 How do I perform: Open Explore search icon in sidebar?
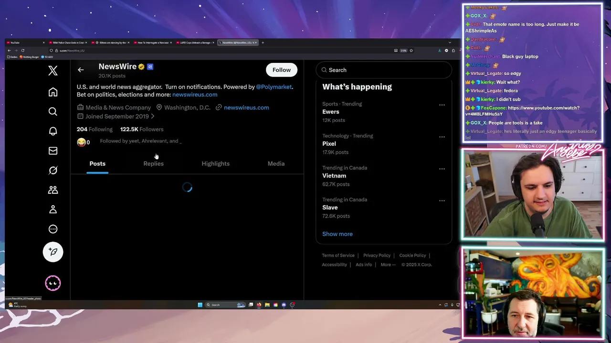point(53,111)
